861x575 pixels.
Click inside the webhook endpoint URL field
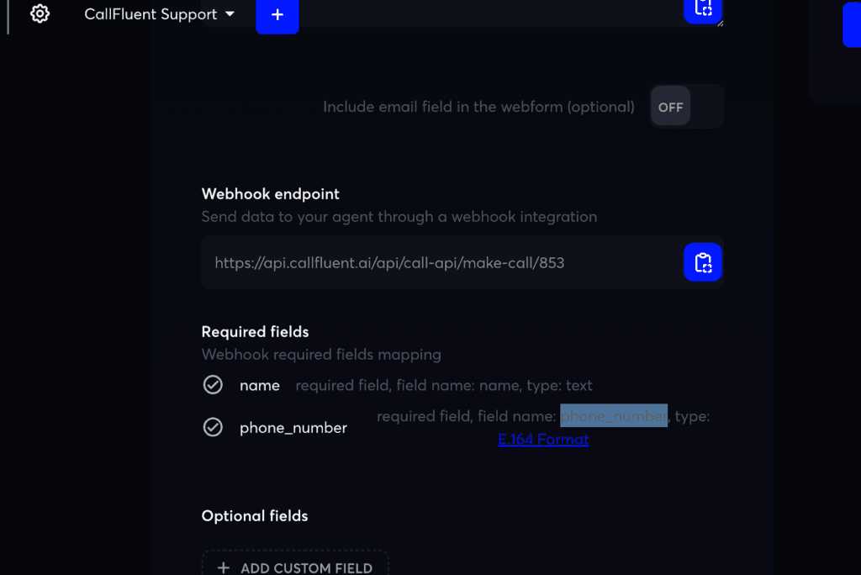[420, 262]
